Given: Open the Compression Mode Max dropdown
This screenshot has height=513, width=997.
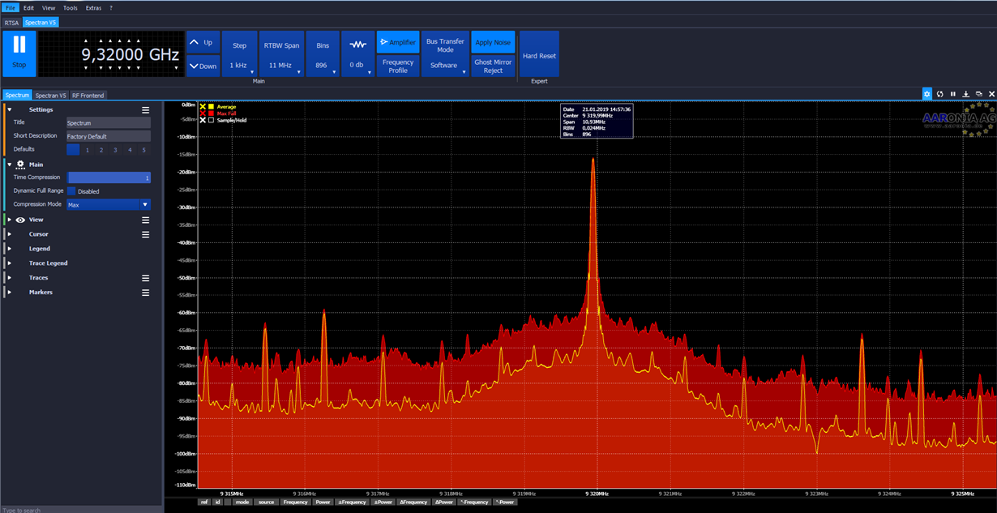Looking at the screenshot, I should tap(109, 205).
